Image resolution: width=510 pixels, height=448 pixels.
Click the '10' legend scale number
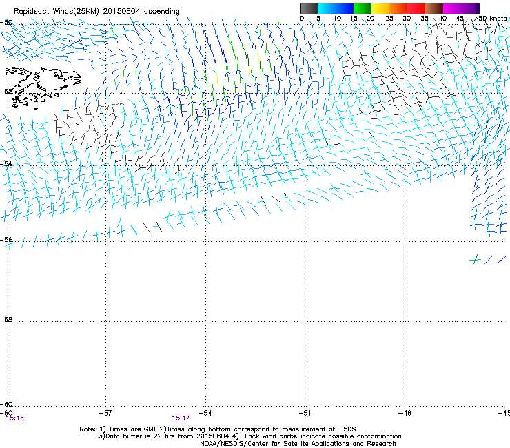coord(337,19)
